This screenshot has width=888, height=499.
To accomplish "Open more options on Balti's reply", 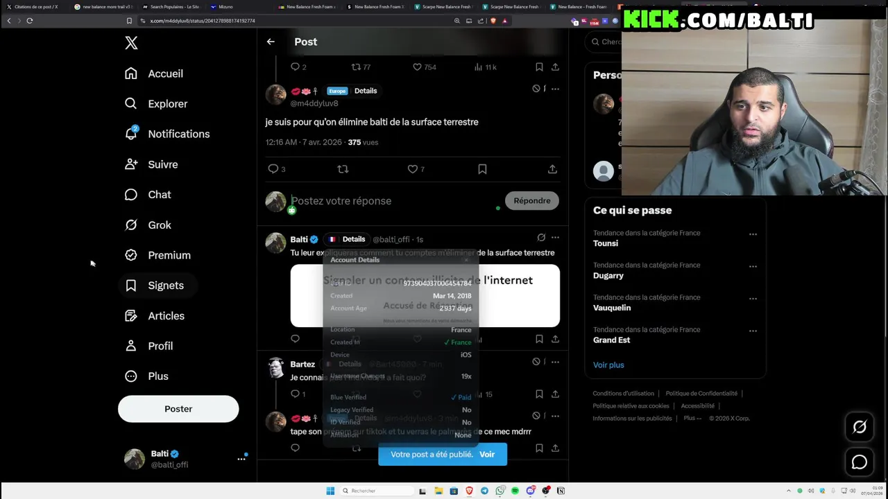I will pyautogui.click(x=555, y=238).
